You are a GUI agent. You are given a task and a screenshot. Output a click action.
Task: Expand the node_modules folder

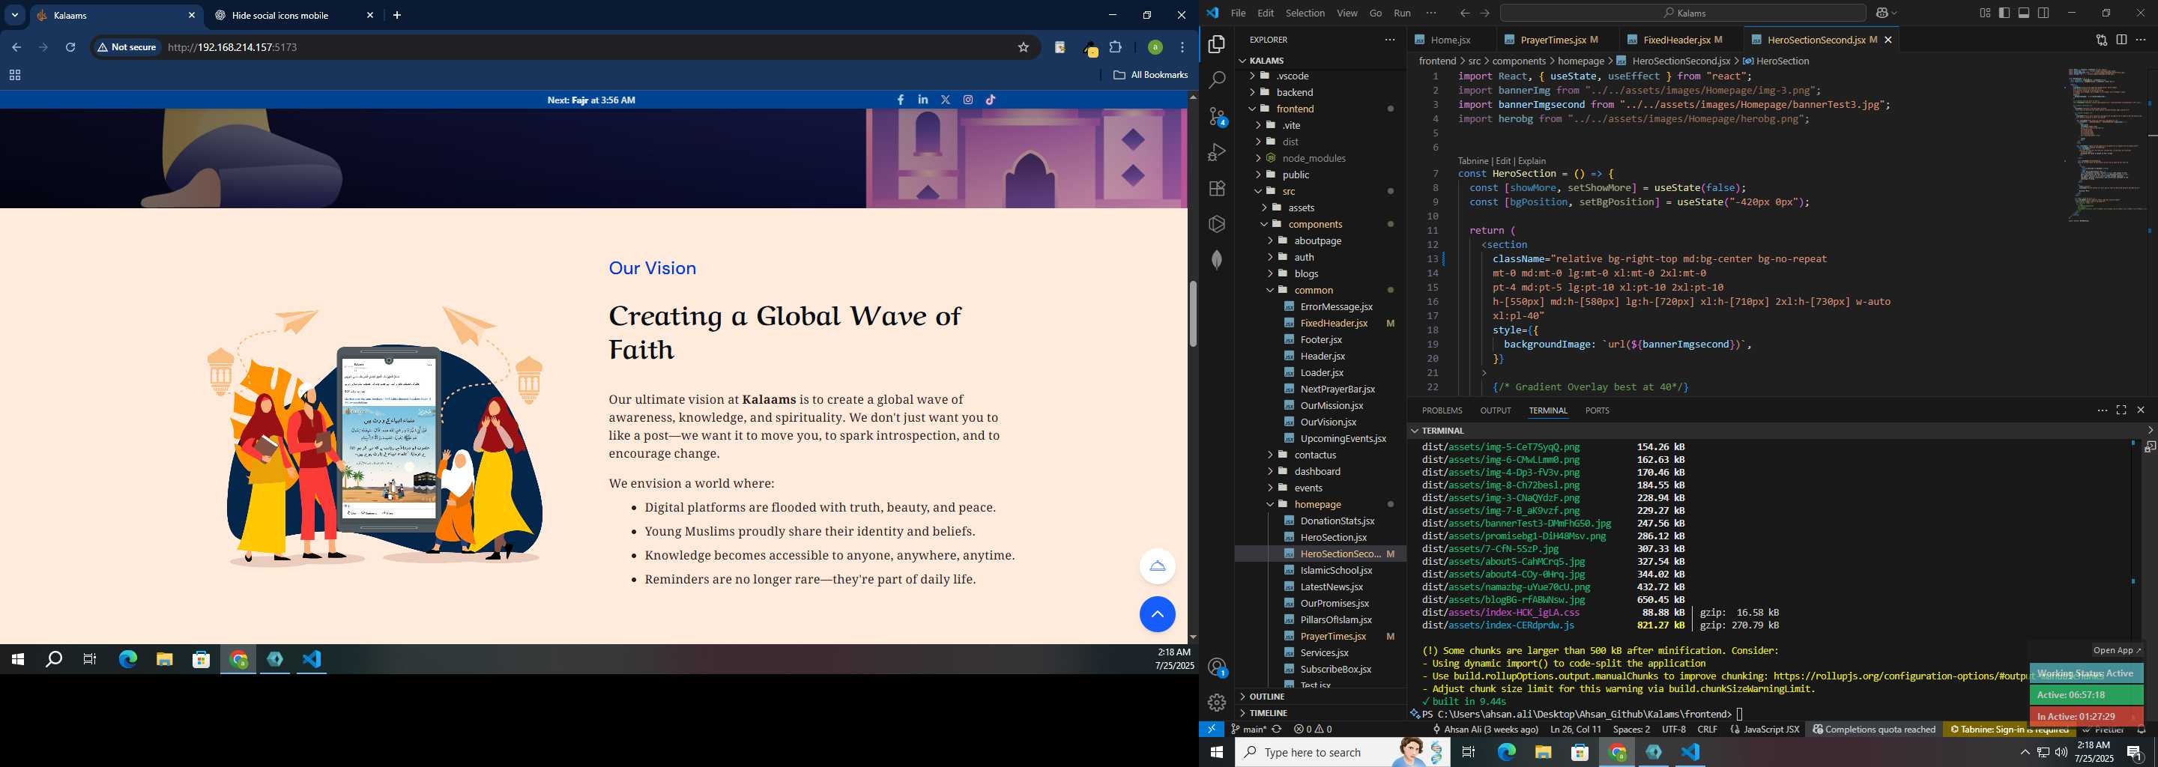pyautogui.click(x=1313, y=158)
